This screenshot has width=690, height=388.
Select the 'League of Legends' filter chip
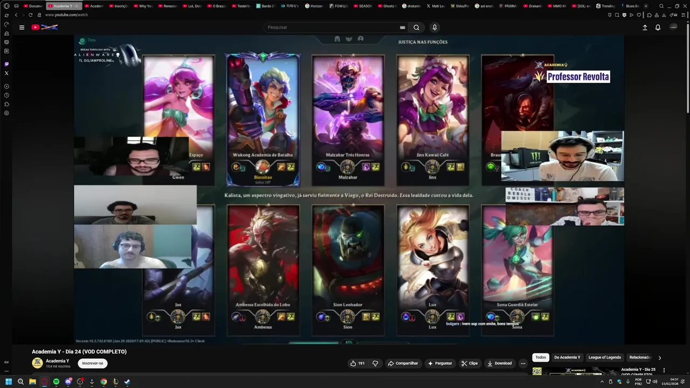click(605, 357)
